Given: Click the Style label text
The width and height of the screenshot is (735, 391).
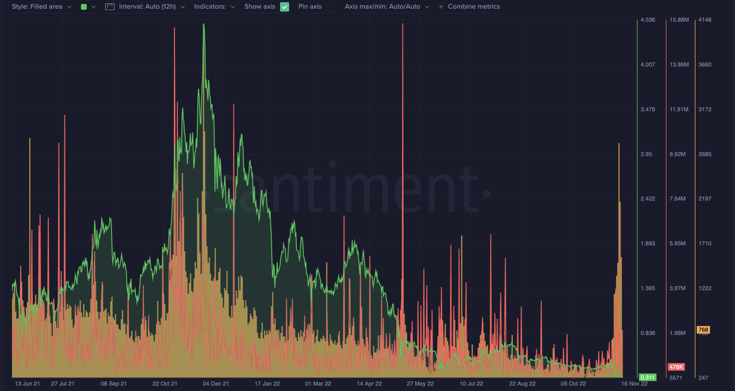Looking at the screenshot, I should (x=20, y=7).
